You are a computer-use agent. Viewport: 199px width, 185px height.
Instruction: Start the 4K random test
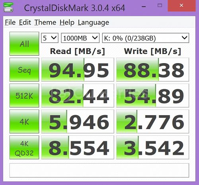[24, 121]
